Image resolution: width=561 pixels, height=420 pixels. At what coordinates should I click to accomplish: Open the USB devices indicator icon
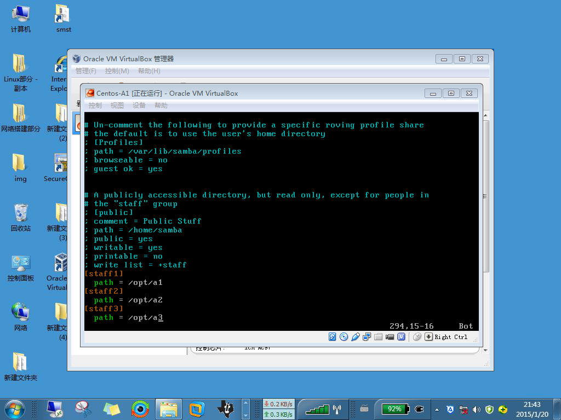tap(355, 337)
